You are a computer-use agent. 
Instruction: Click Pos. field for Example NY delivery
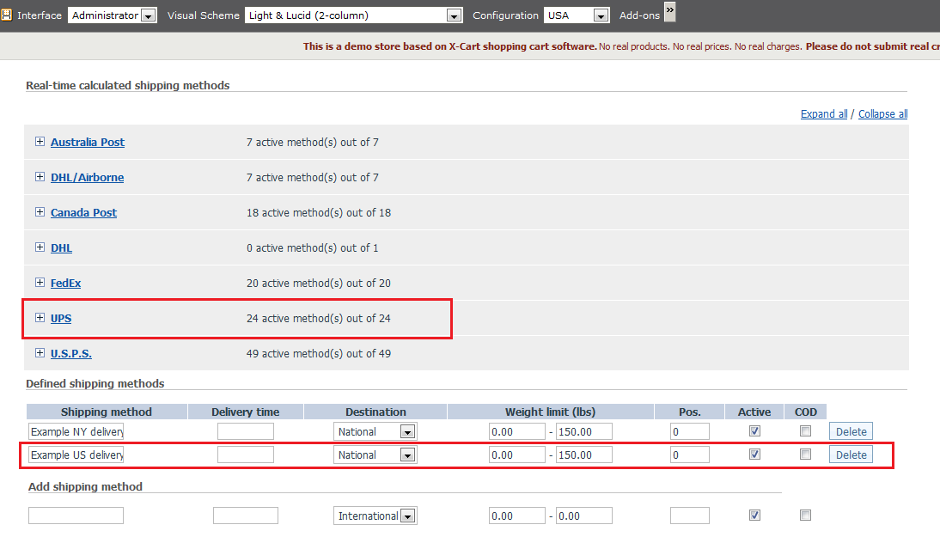pos(689,431)
